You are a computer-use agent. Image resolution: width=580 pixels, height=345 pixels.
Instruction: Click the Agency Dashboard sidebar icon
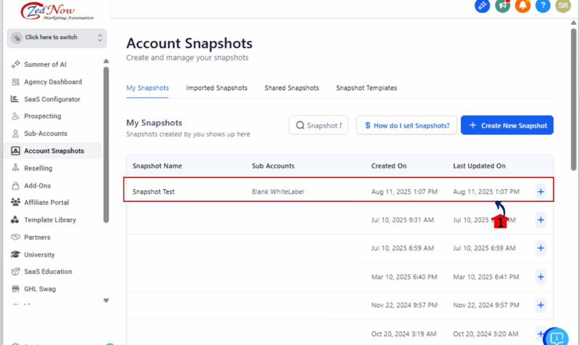[x=15, y=82]
